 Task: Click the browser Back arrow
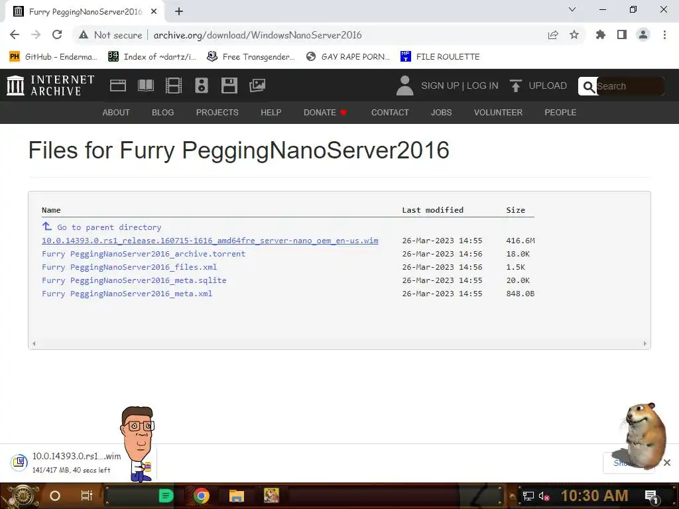point(15,34)
